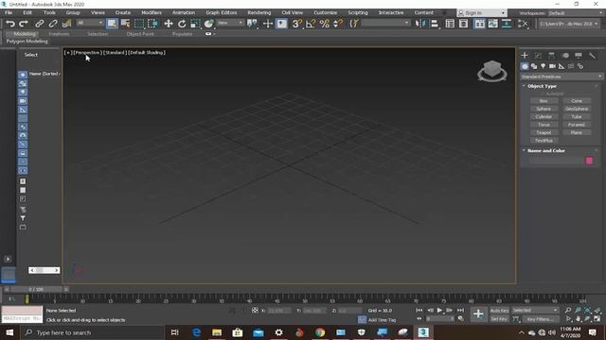Activate the Select and Scale tool
Viewport: 606px width, 340px height.
click(195, 24)
